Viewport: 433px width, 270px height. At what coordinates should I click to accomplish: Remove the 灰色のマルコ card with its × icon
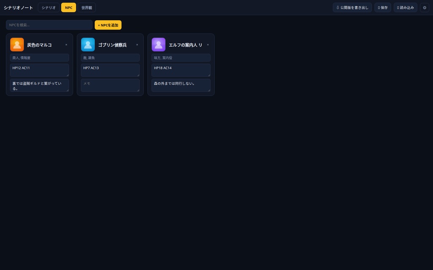click(x=66, y=45)
